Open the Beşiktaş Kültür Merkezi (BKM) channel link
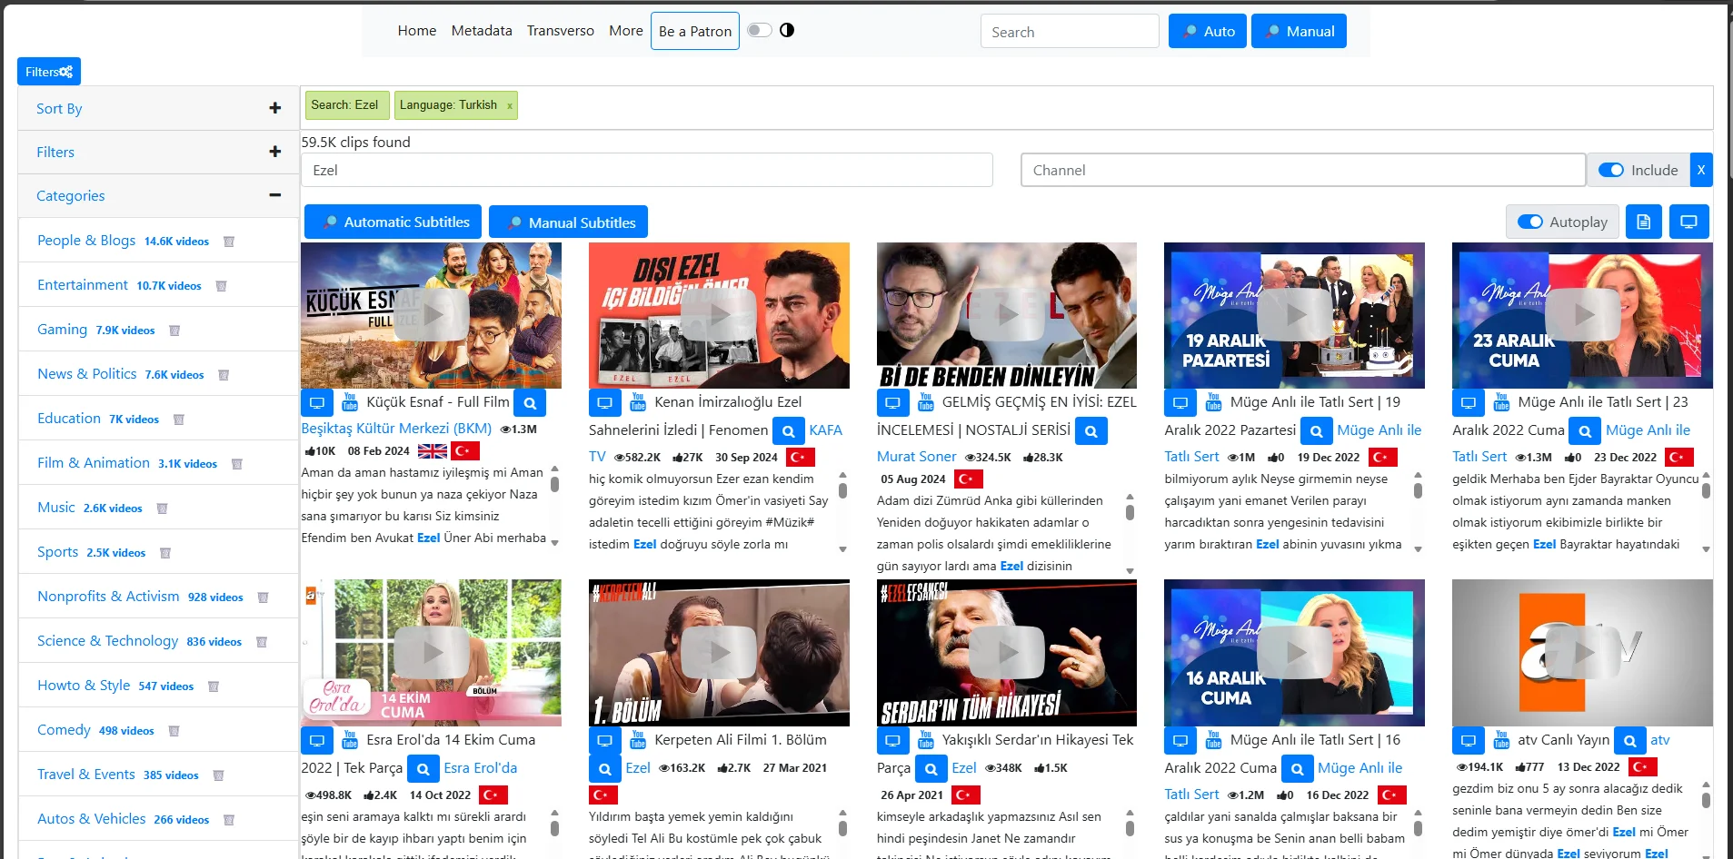 click(x=396, y=429)
